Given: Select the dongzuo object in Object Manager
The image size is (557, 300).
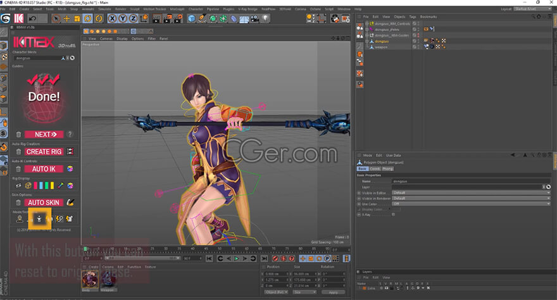Looking at the screenshot, I should pyautogui.click(x=382, y=41).
